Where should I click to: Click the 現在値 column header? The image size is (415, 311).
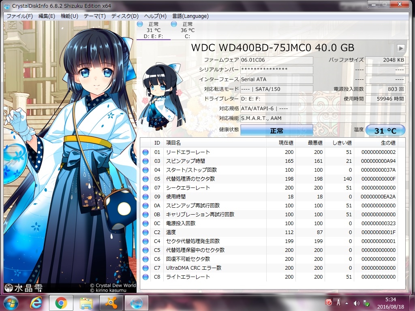tap(281, 143)
